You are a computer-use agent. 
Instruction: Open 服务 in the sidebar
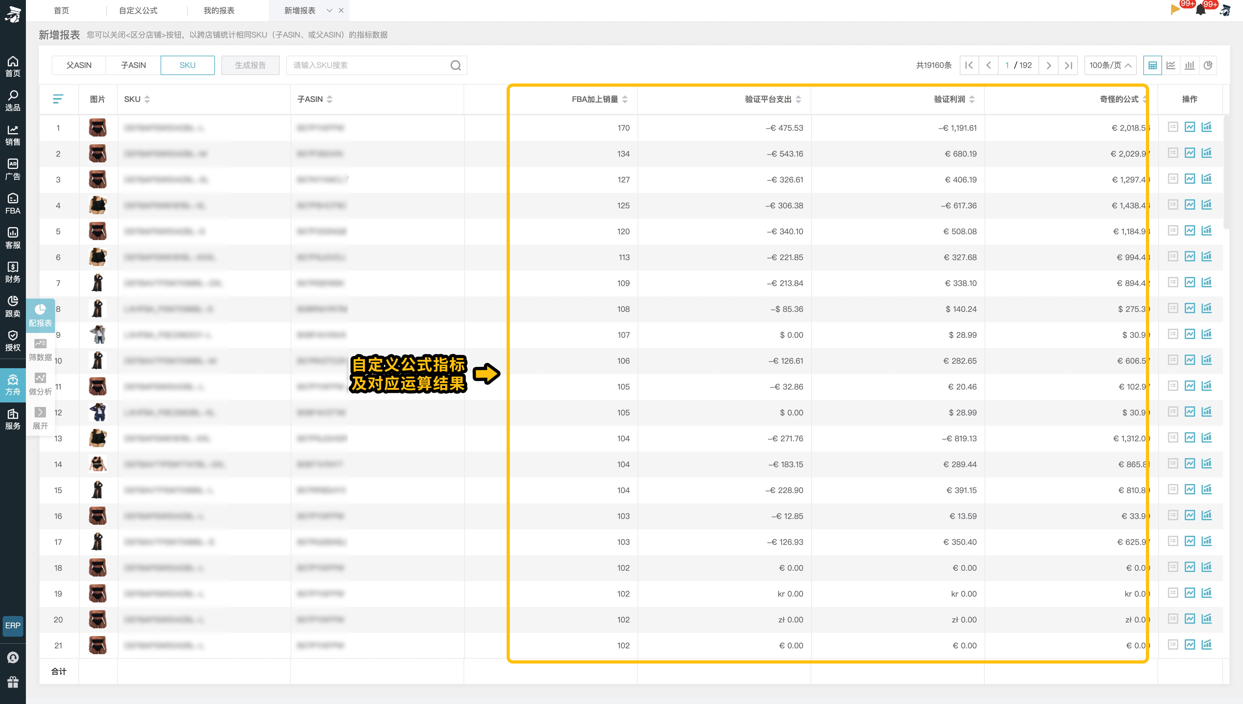(x=13, y=419)
